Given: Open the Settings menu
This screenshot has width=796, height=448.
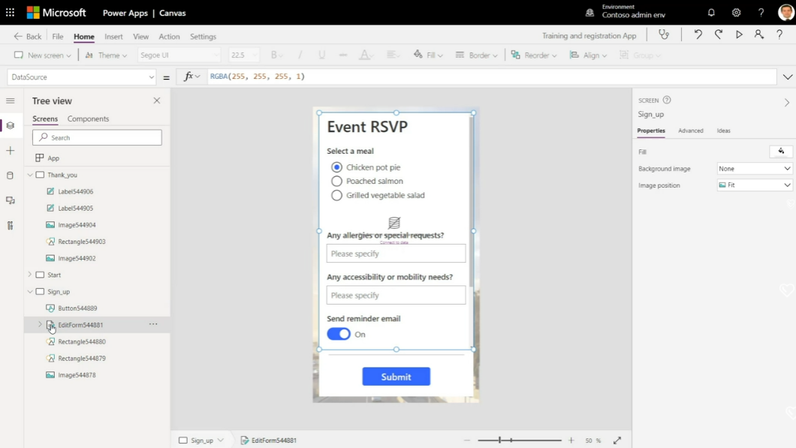Looking at the screenshot, I should click(x=203, y=37).
